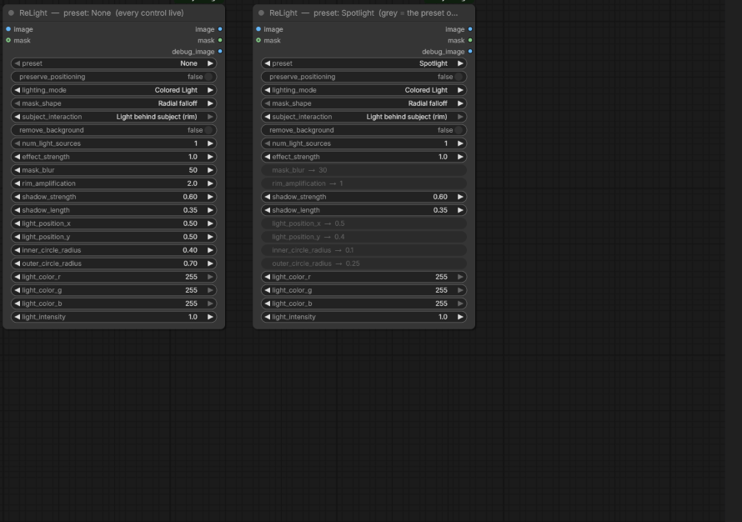This screenshot has height=522, width=742.
Task: Click greyed mask_blur → 30 row
Action: click(363, 170)
